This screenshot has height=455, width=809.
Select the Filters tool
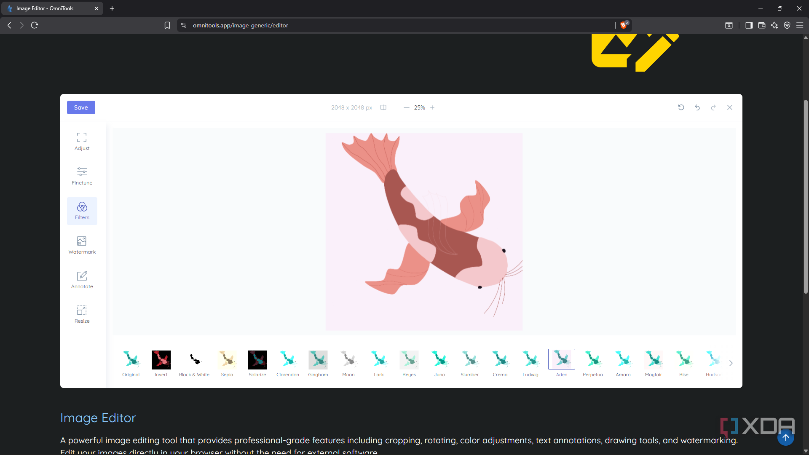(82, 211)
